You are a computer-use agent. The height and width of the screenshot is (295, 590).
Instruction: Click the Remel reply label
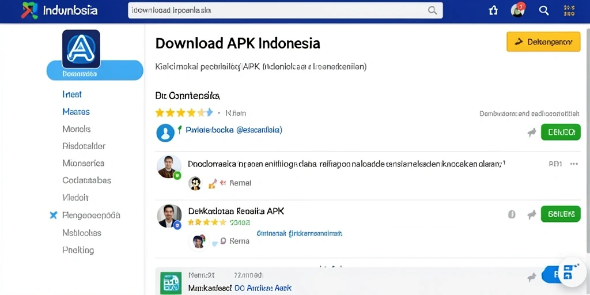point(240,183)
